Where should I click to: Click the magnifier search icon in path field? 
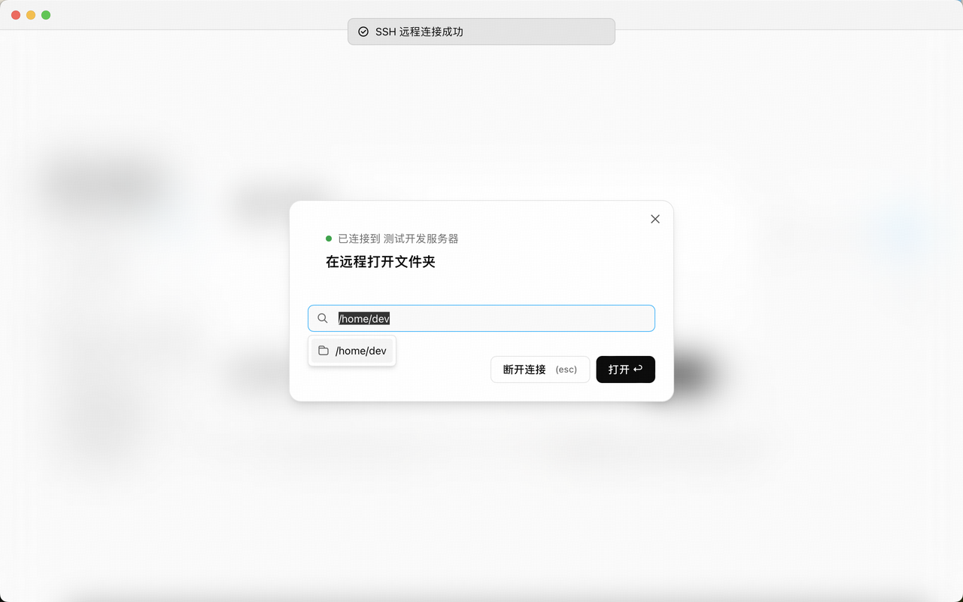pos(323,318)
